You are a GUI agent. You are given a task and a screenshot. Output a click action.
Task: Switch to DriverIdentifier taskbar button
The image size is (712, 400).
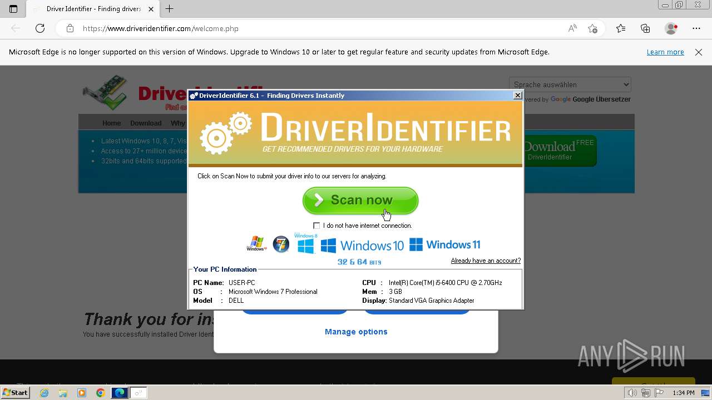(x=139, y=393)
